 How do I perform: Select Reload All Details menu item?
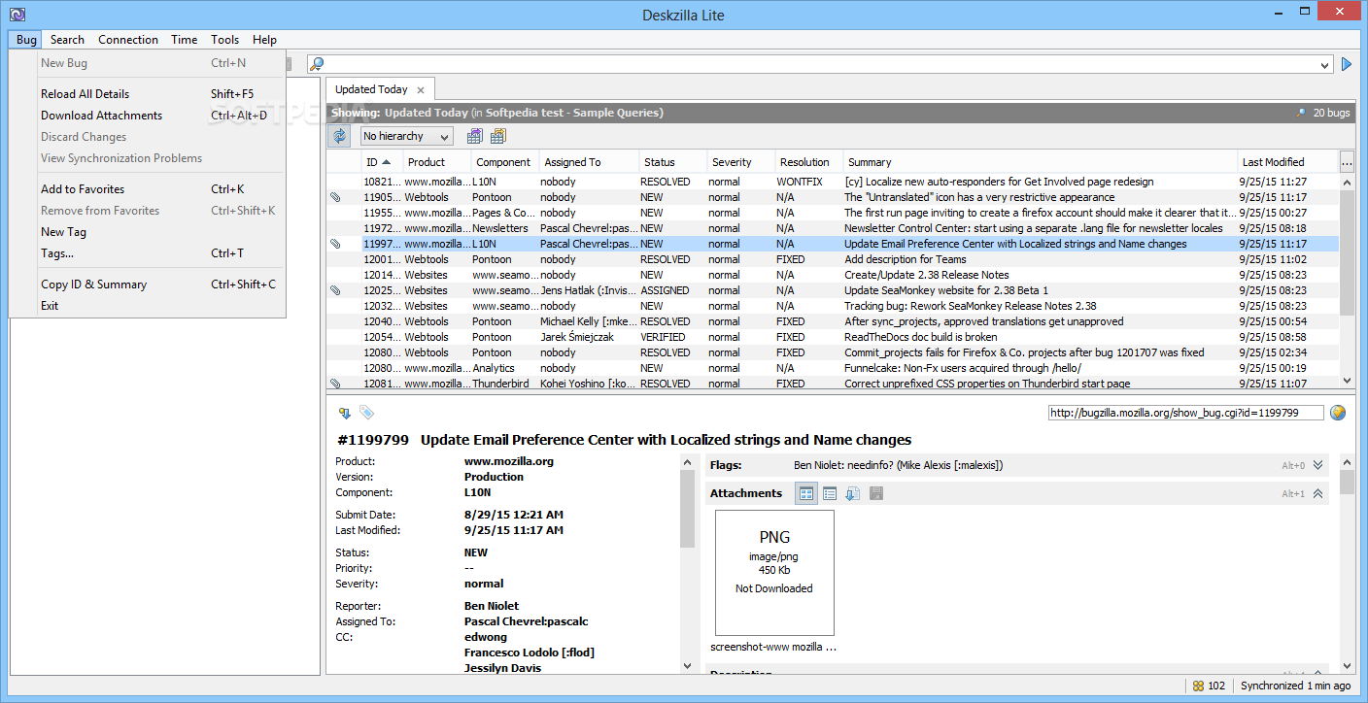click(x=148, y=94)
